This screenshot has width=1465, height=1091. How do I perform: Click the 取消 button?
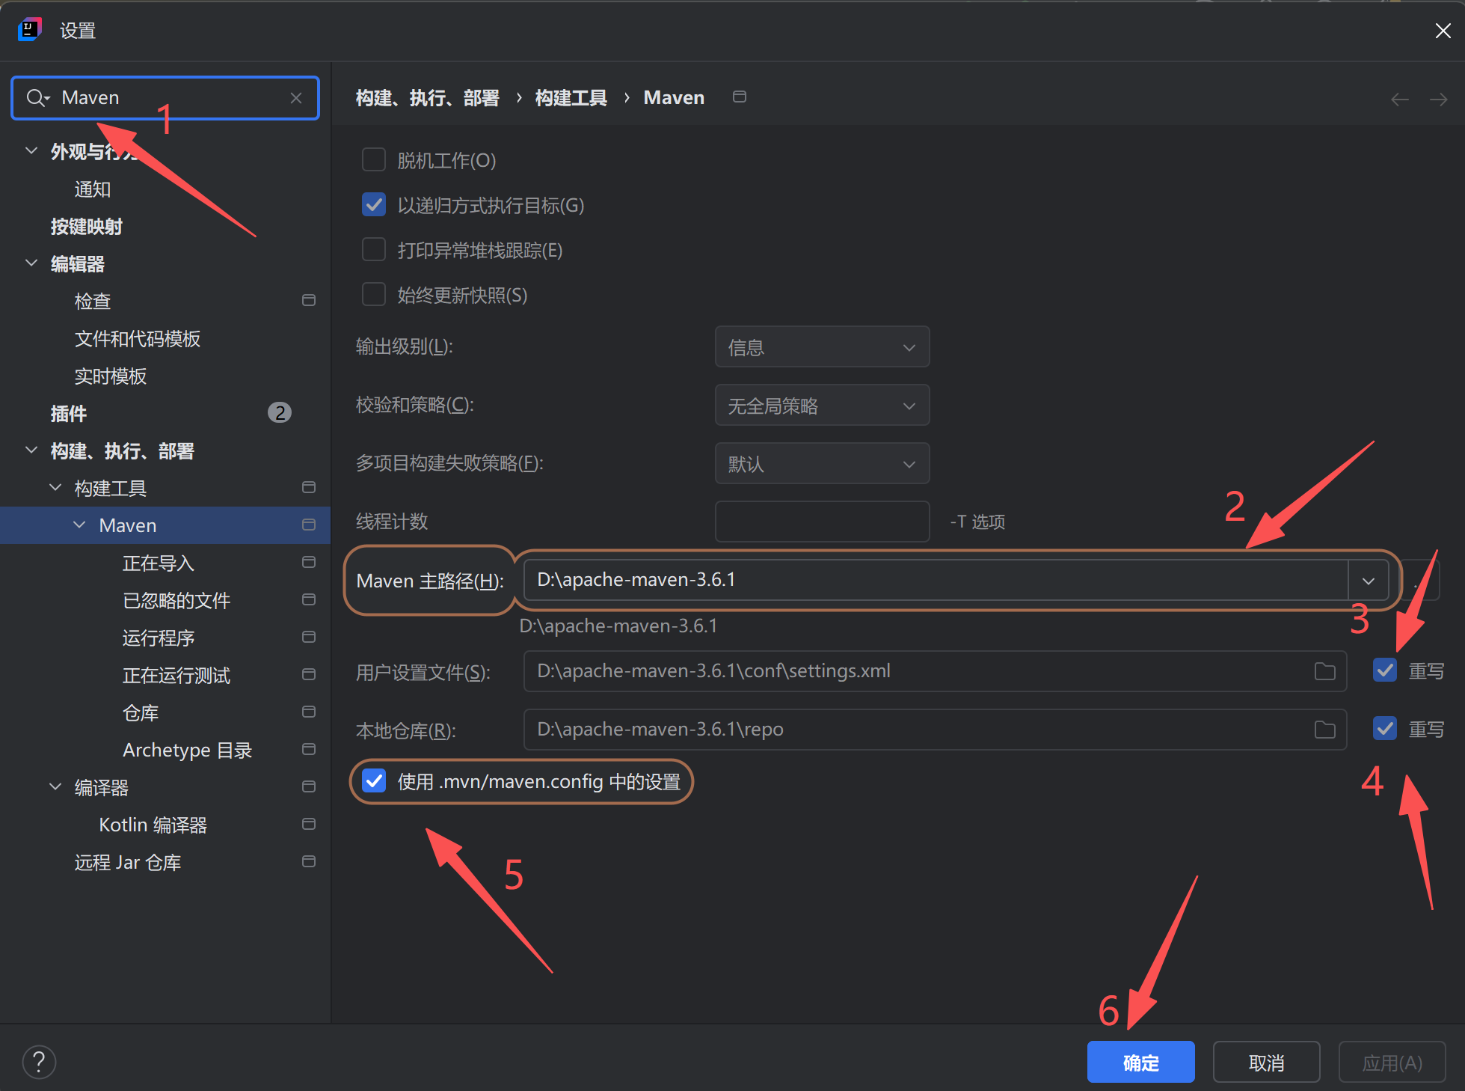(1266, 1062)
